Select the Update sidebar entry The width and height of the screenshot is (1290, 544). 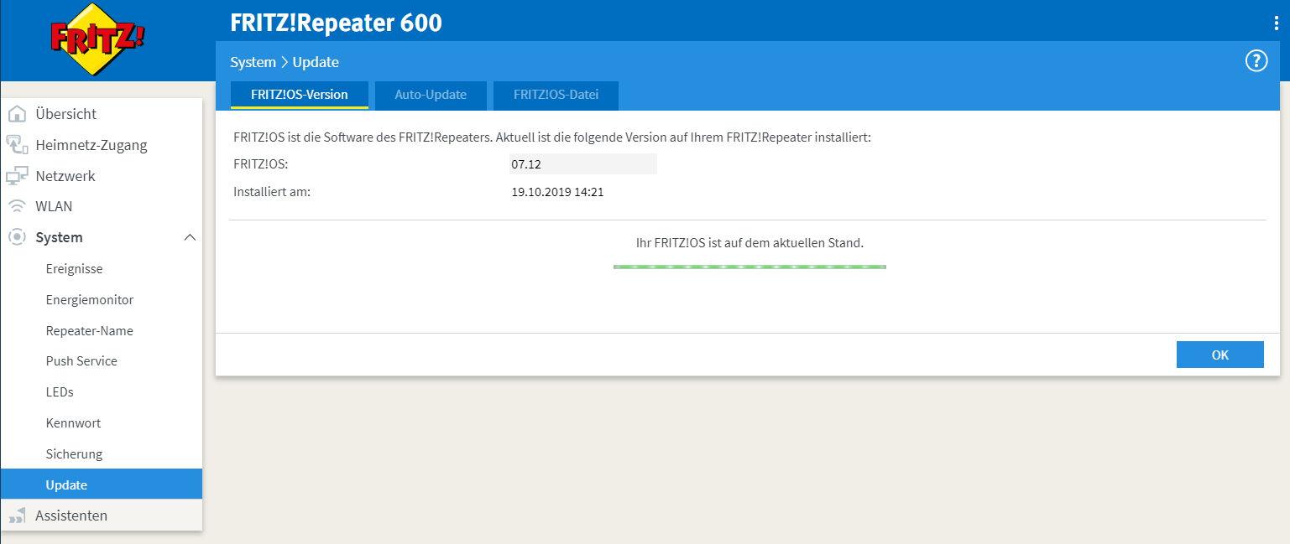coord(102,484)
